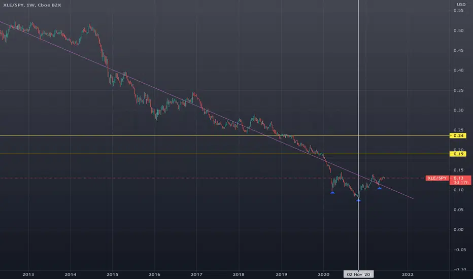Viewport: 473px width, 279px height.
Task: Click the 2016 label on the time axis
Action: [x=154, y=274]
